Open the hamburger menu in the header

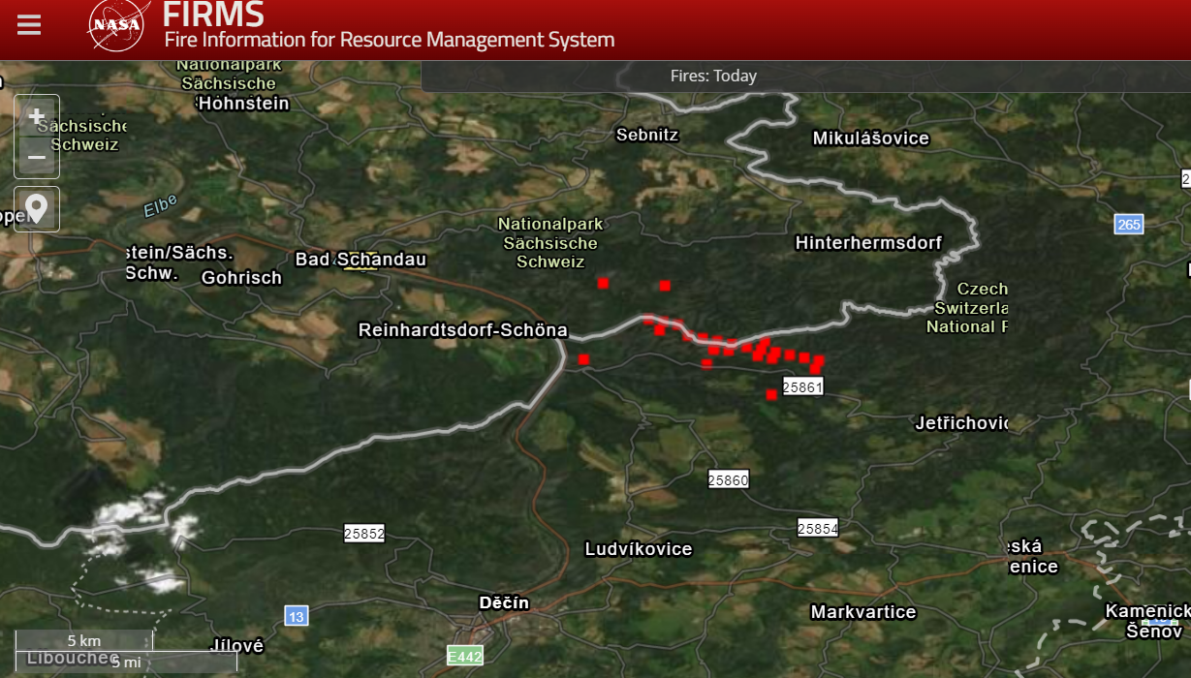coord(29,26)
